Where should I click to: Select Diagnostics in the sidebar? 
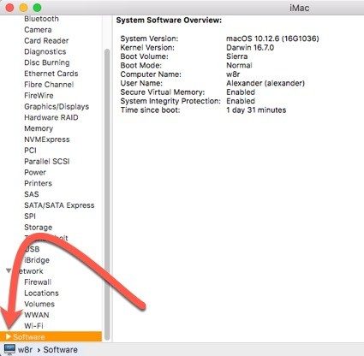tap(45, 51)
